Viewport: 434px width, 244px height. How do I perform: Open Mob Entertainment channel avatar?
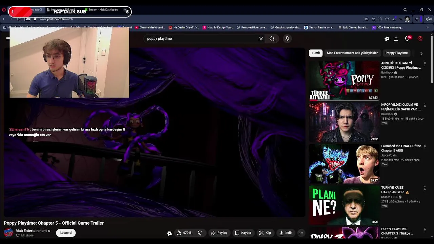[x=8, y=233]
